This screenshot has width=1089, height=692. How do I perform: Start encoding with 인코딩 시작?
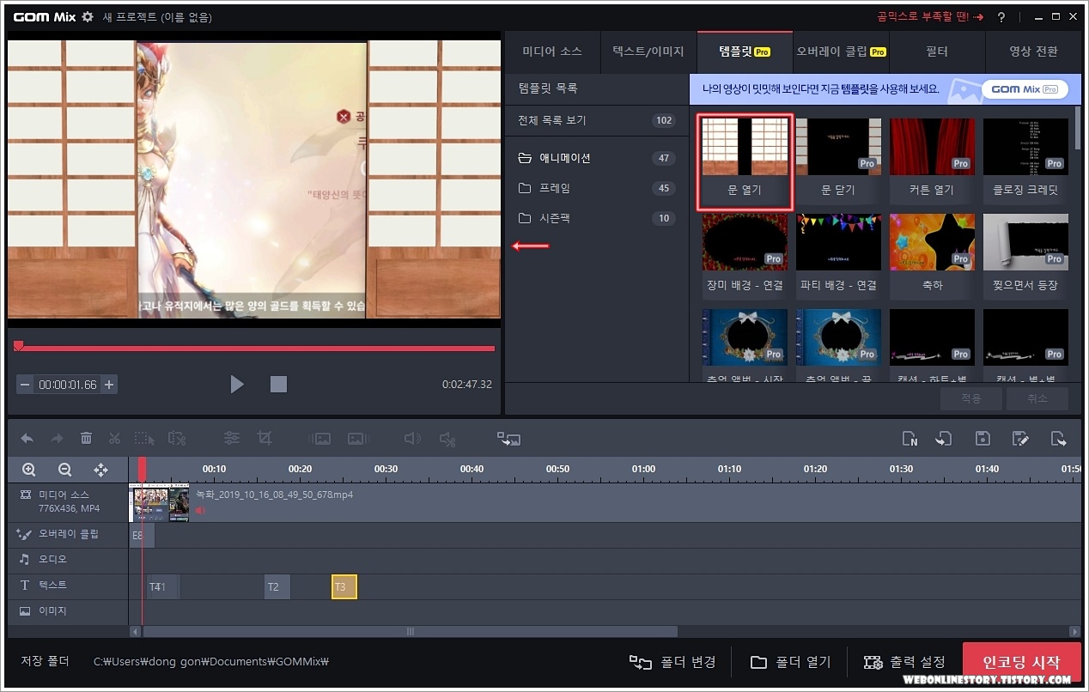pos(1021,662)
